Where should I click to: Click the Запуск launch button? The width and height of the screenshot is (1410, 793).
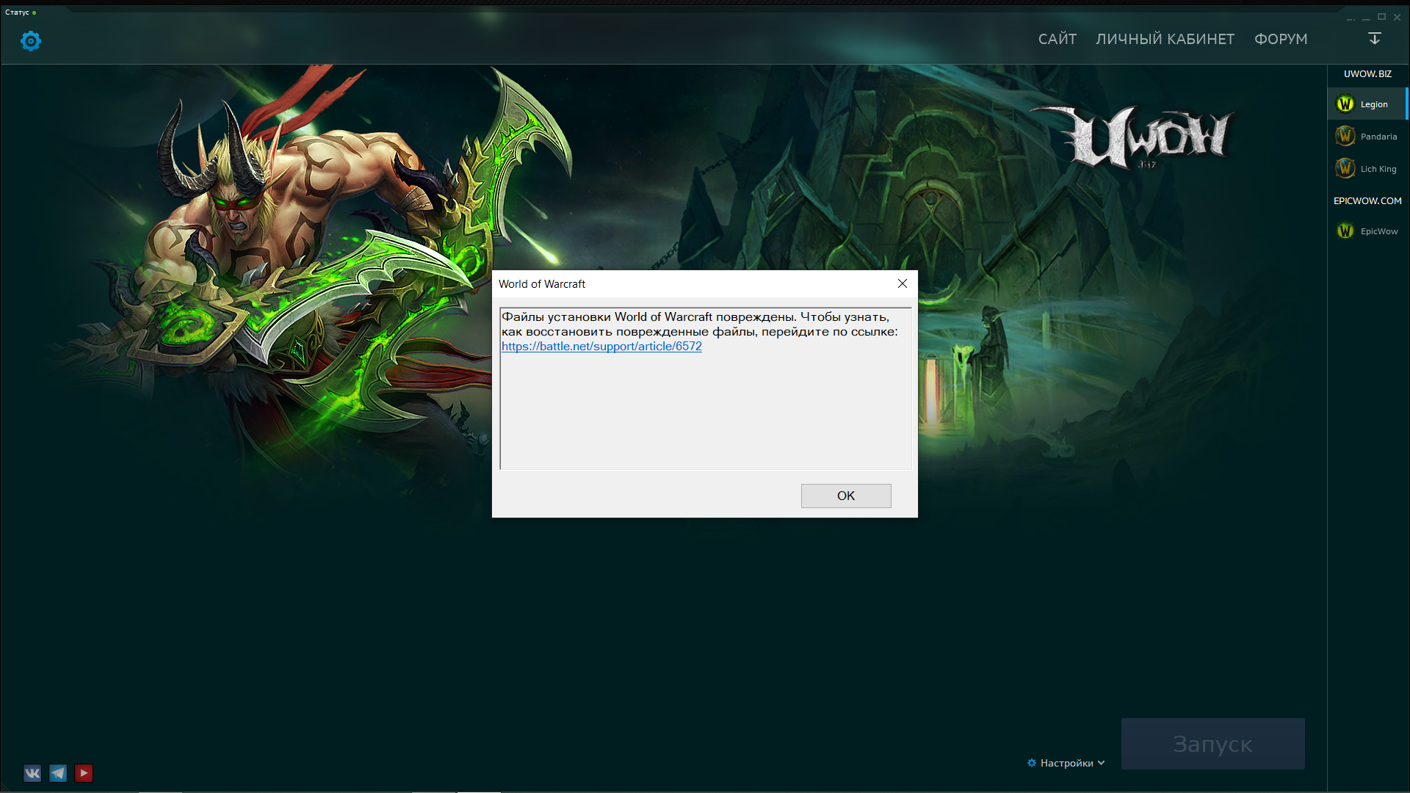[x=1212, y=744]
